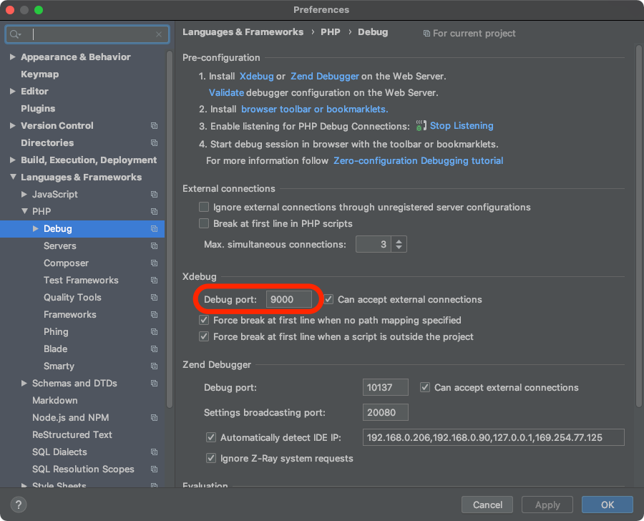Viewport: 644px width, 521px height.
Task: Expand the Schemas and DTDs node
Action: 24,384
